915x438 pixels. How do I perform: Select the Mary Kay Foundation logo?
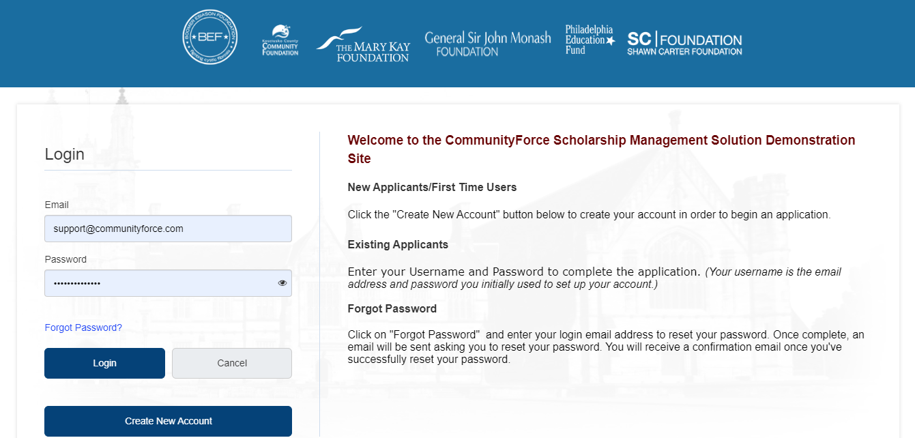(x=362, y=44)
